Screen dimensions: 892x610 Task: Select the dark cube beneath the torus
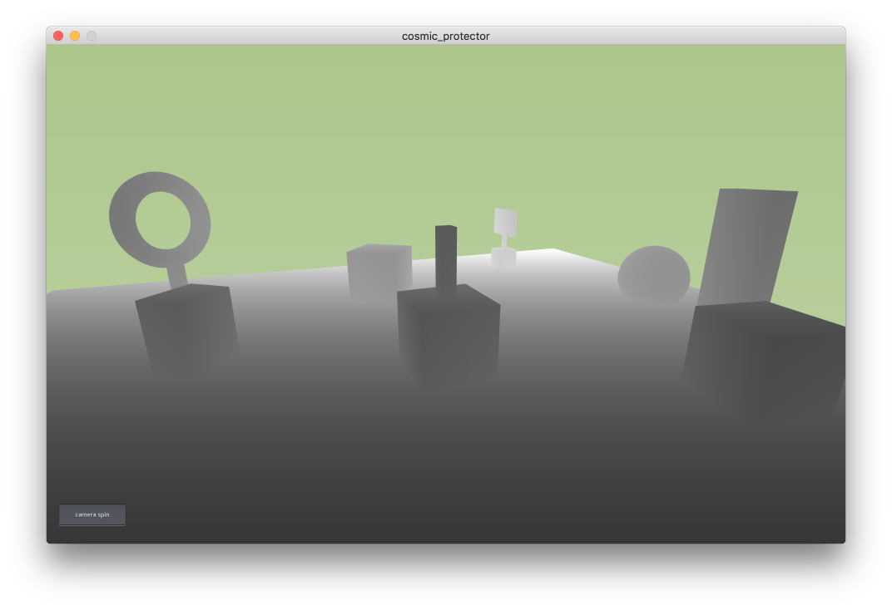(x=187, y=330)
